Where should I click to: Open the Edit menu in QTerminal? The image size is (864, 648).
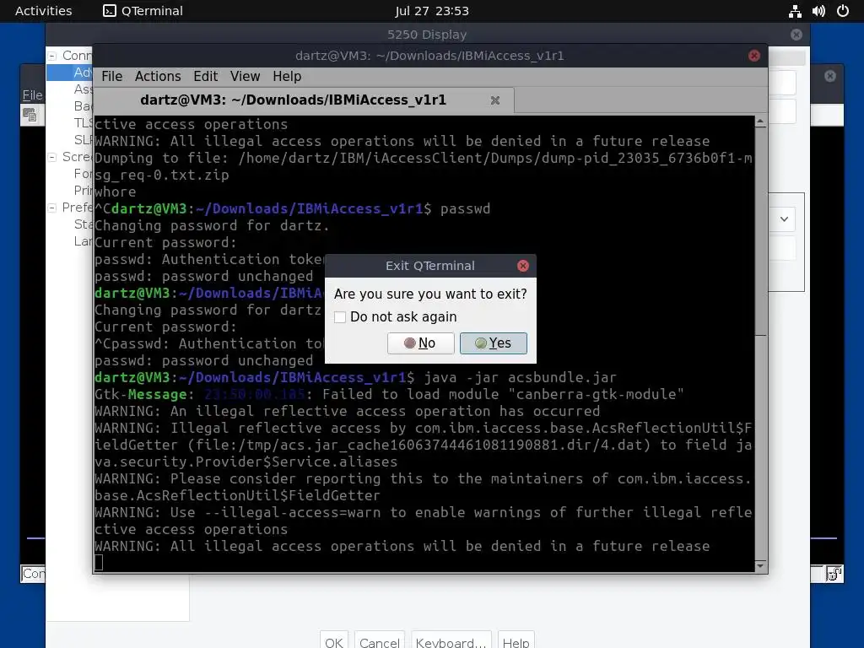click(205, 76)
